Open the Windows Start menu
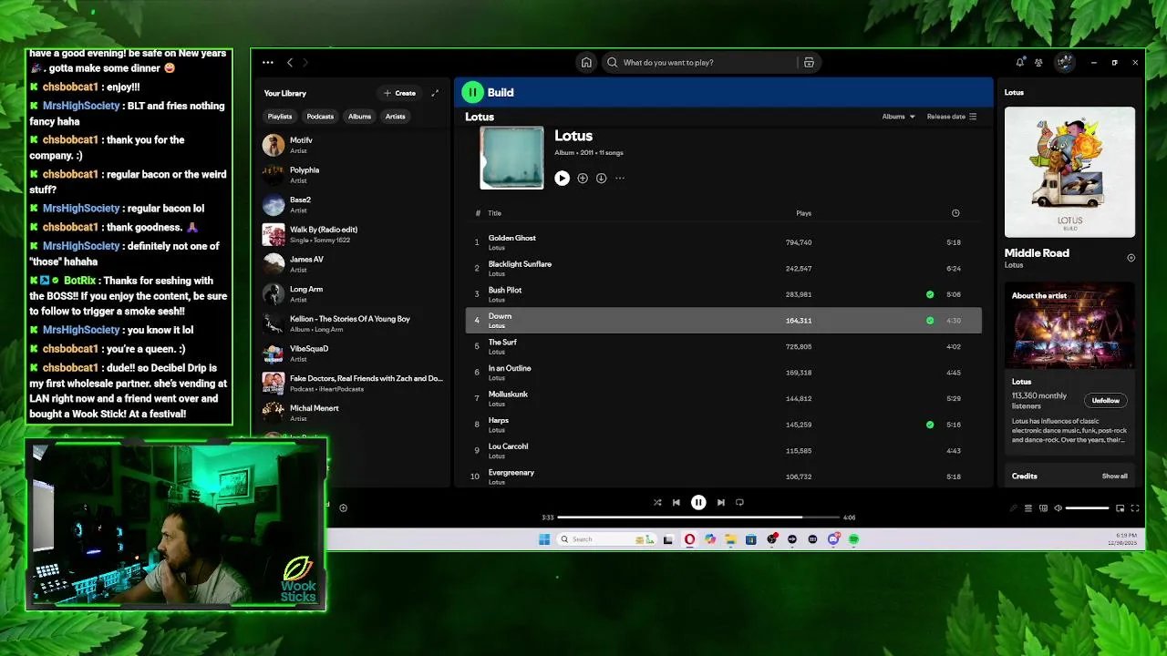The width and height of the screenshot is (1167, 656). [544, 539]
